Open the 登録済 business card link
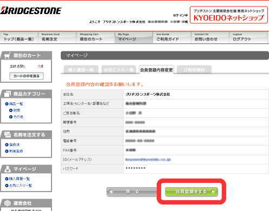269x211 pixels. pyautogui.click(x=14, y=144)
